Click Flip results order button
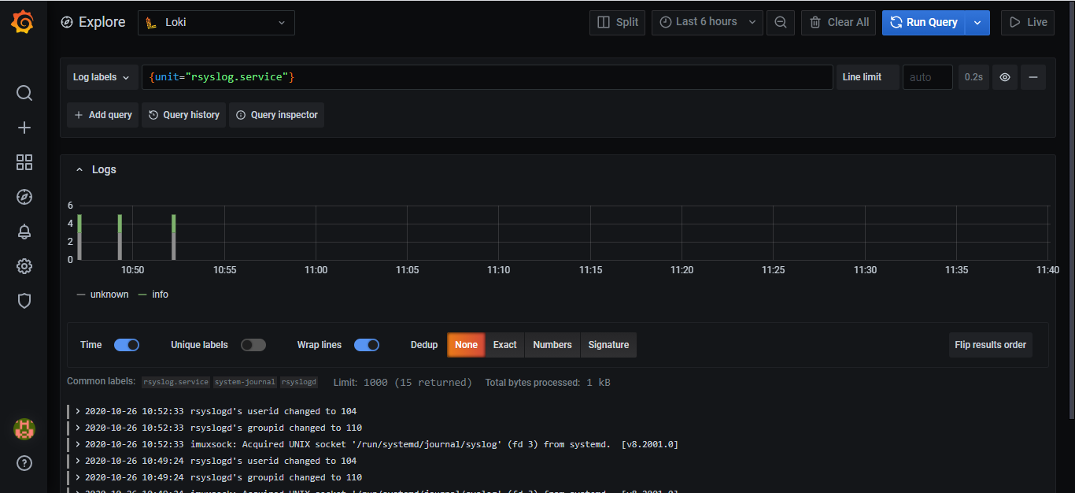Viewport: 1075px width, 493px height. tap(990, 345)
